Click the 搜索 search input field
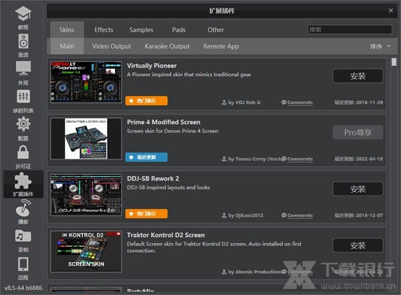Screen dimensions: 401x295 [x=350, y=29]
